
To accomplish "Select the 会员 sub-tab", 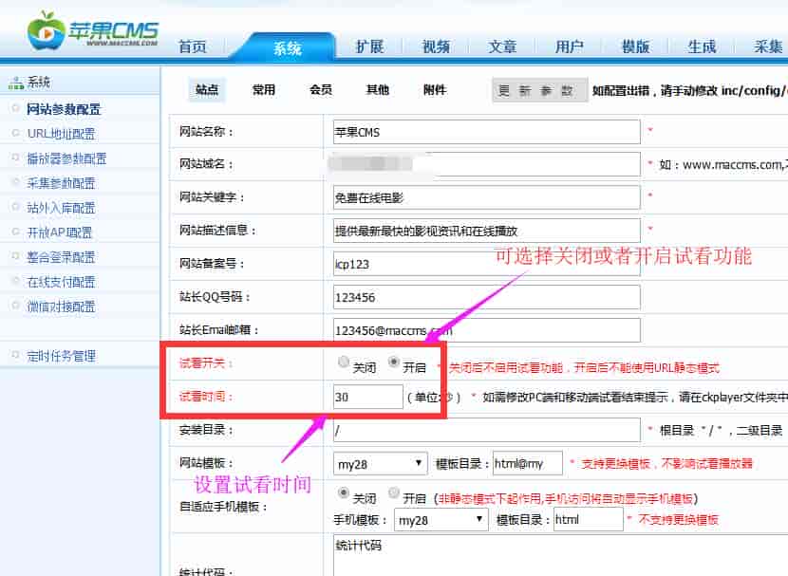I will click(x=320, y=89).
